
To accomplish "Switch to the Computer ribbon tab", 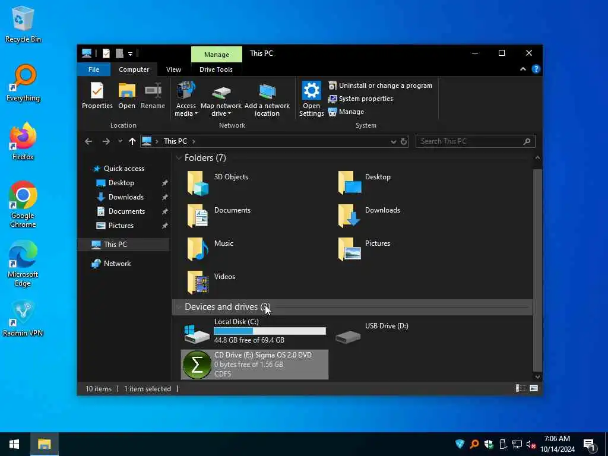I will [134, 69].
